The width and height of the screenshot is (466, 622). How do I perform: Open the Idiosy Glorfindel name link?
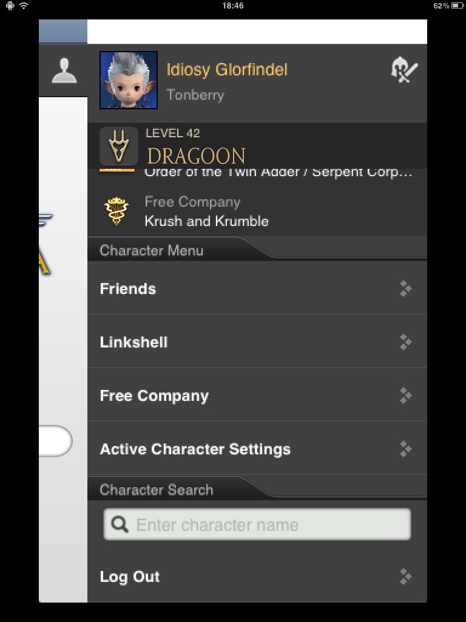point(227,70)
